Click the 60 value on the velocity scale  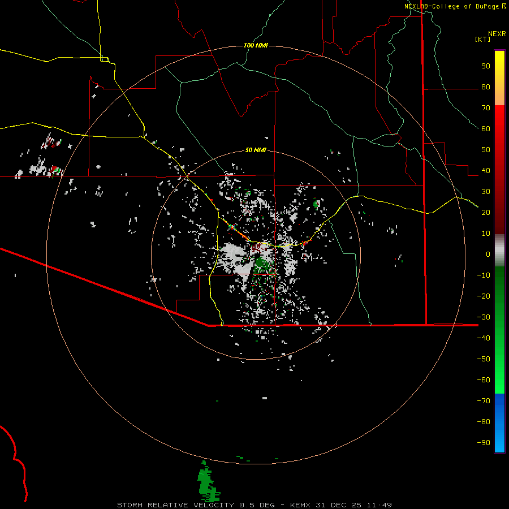coord(486,128)
